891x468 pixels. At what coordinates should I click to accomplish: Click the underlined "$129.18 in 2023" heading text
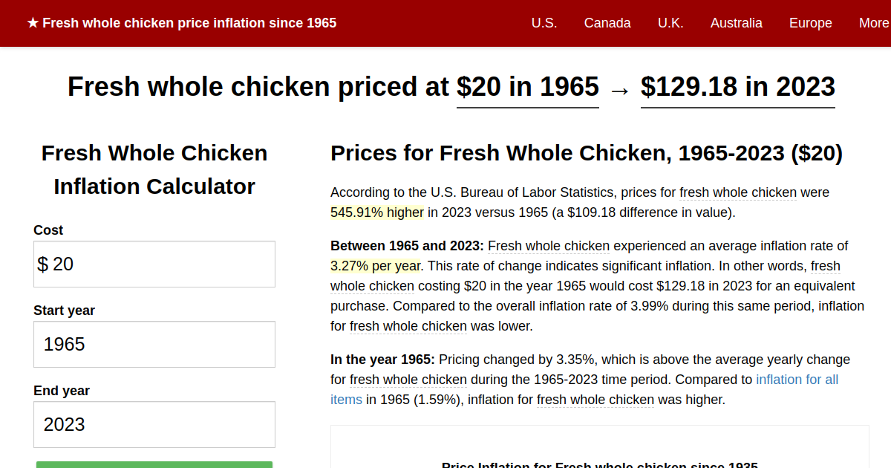(737, 87)
